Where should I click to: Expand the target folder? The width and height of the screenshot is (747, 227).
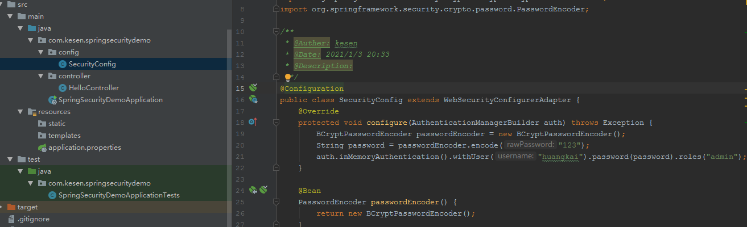(2, 207)
